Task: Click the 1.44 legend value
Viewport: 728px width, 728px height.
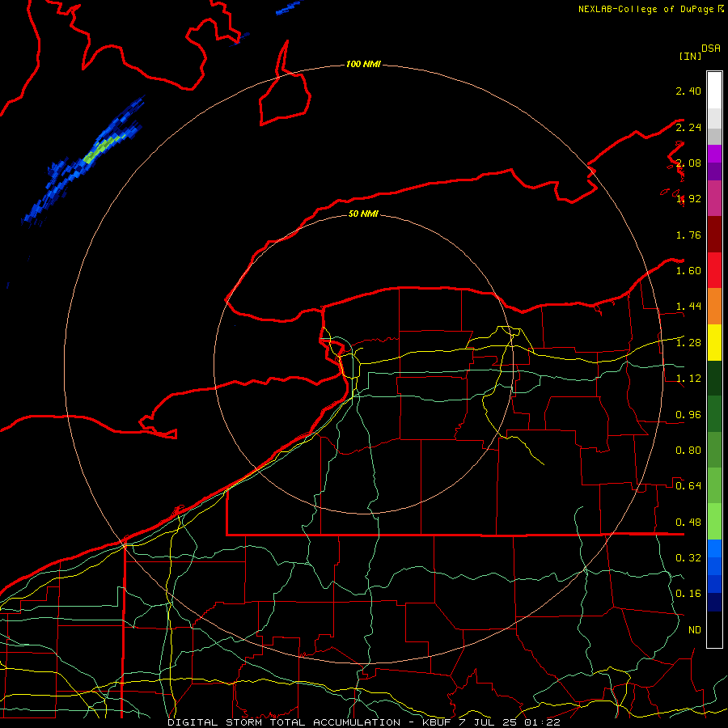Action: click(688, 307)
